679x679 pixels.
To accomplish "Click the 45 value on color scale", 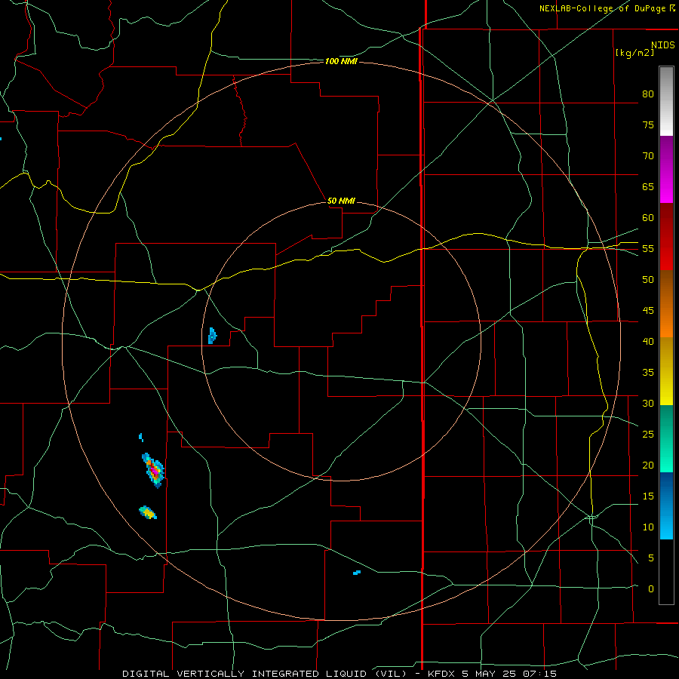I will click(648, 311).
